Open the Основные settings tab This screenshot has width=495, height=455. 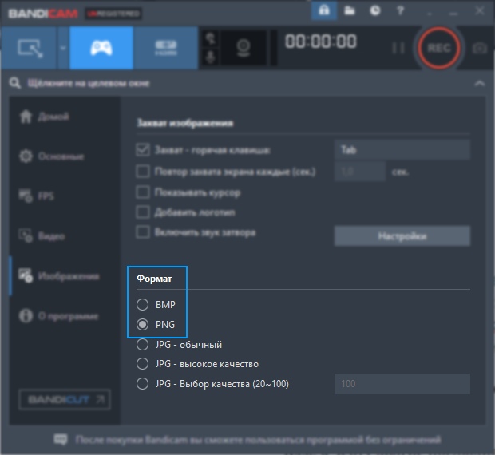pos(65,156)
